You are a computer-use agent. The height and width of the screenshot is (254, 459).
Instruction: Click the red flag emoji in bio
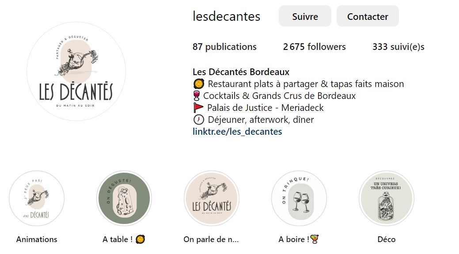point(198,108)
